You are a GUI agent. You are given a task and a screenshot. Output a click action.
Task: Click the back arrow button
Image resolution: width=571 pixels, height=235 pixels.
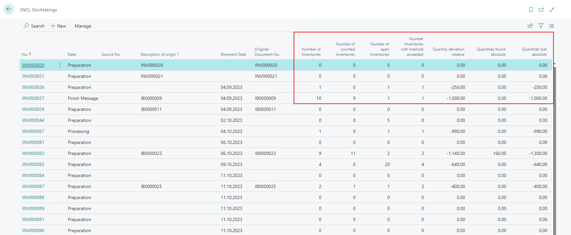coord(9,9)
